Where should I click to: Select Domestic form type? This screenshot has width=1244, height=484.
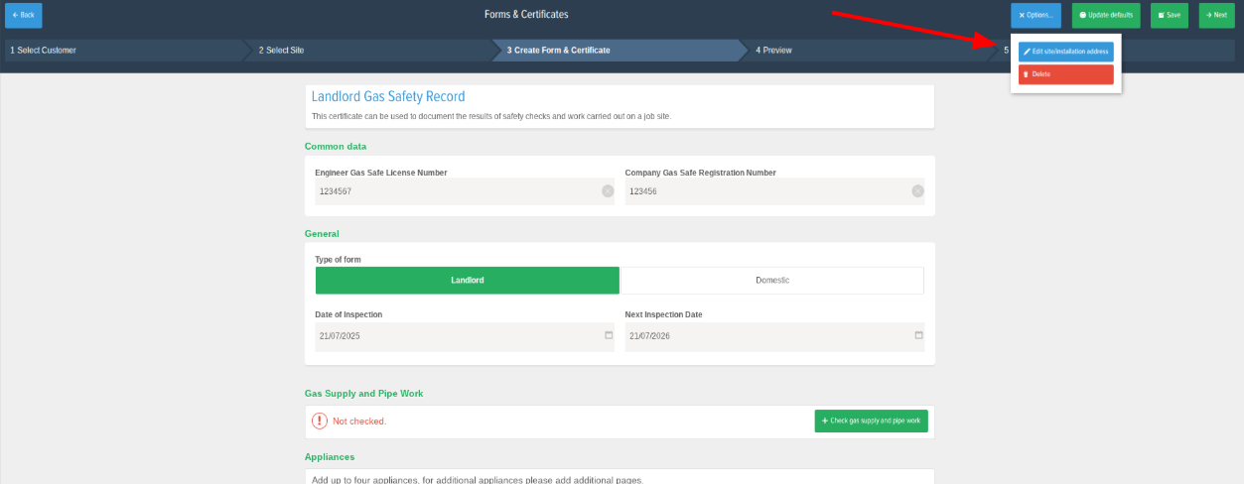pos(772,281)
